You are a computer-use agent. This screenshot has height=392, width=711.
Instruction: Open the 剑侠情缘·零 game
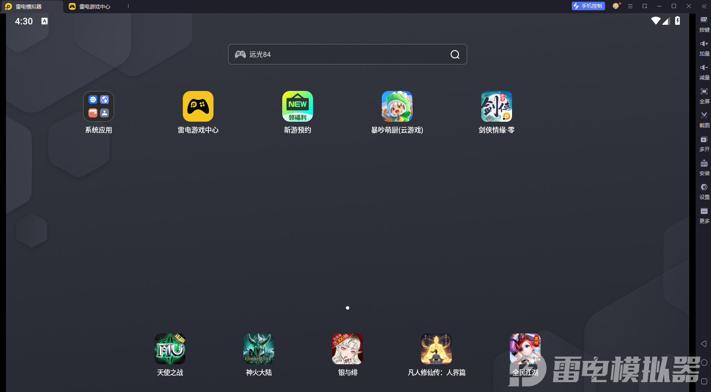[x=497, y=106]
